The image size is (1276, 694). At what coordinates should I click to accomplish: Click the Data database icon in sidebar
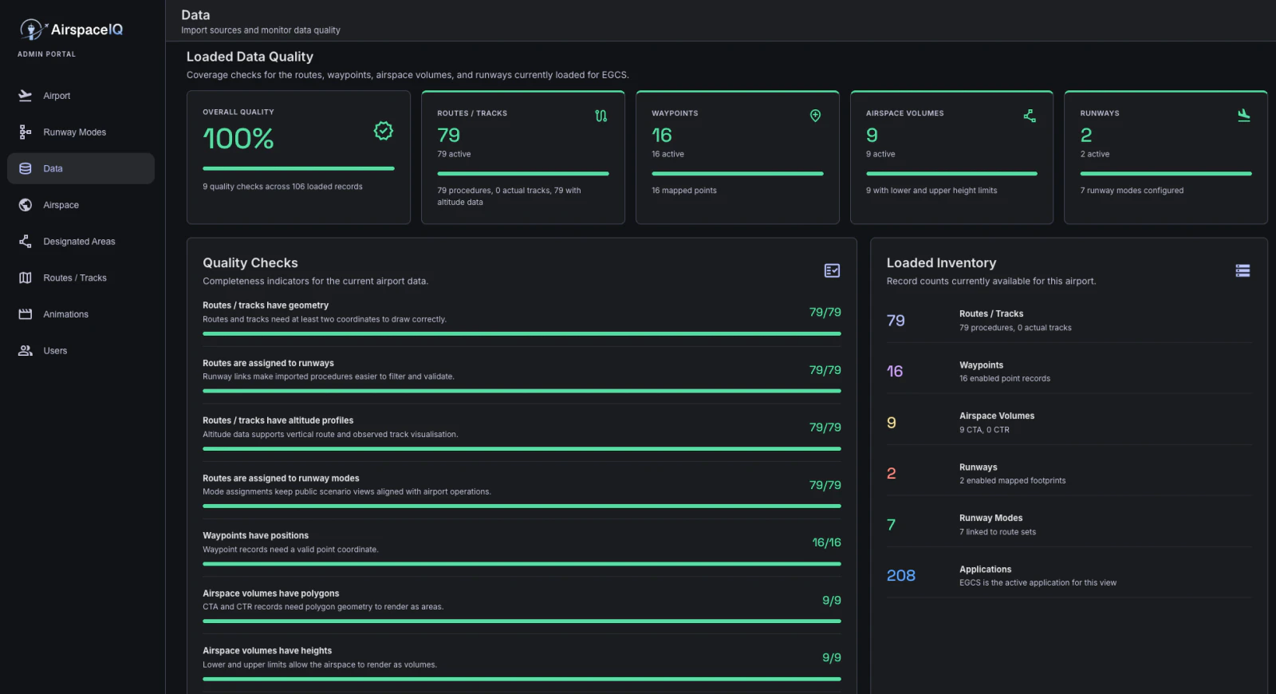pyautogui.click(x=26, y=168)
